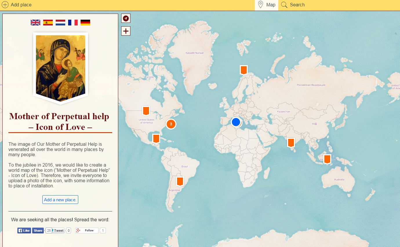Click the Add a new place button
Image resolution: width=400 pixels, height=247 pixels.
[x=60, y=200]
